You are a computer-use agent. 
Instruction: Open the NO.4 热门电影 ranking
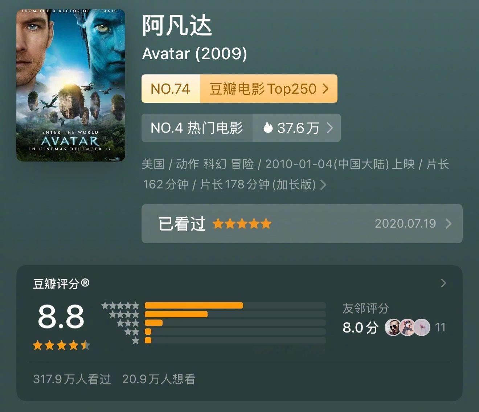pos(197,128)
